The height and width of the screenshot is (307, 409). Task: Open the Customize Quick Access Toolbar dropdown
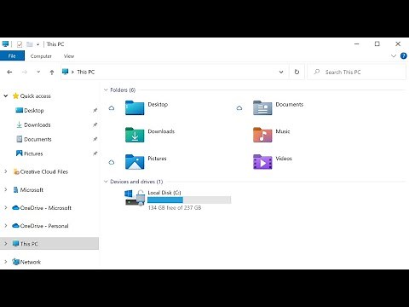(x=37, y=44)
